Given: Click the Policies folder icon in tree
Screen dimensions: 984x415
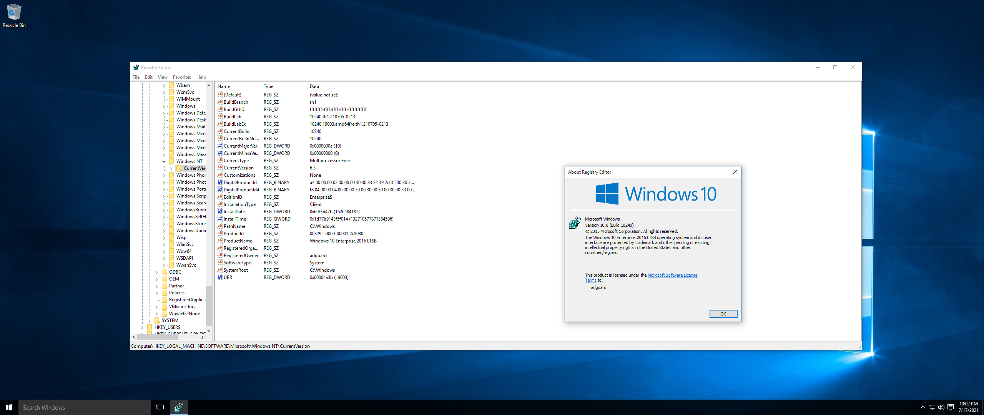Looking at the screenshot, I should [165, 293].
